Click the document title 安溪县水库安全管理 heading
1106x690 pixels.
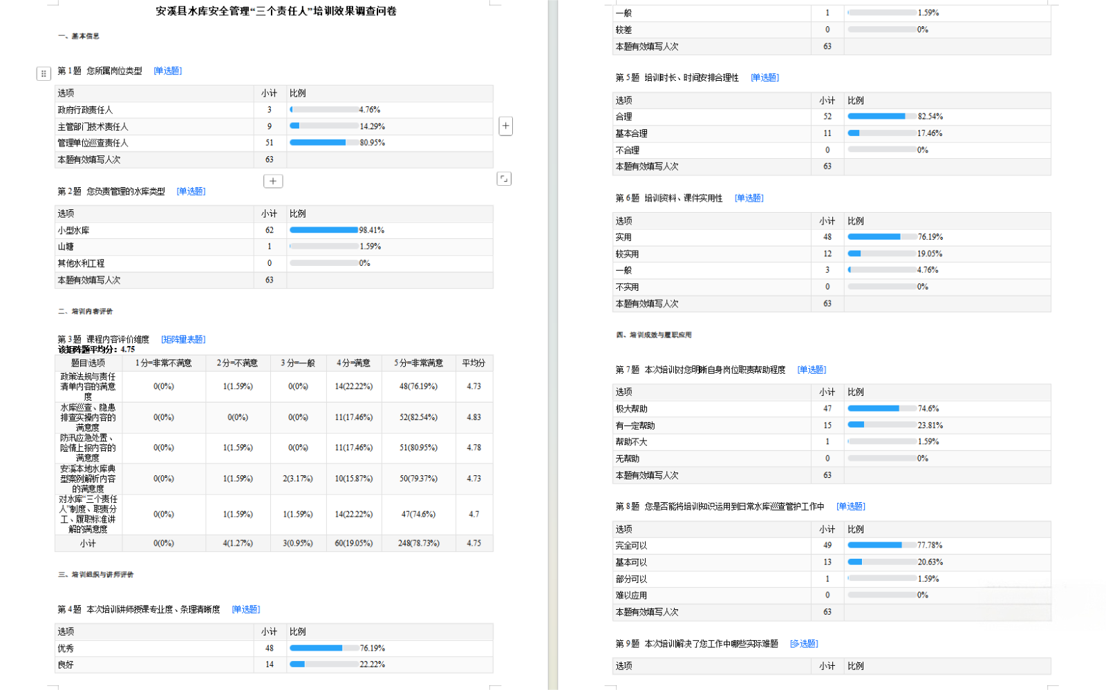click(x=276, y=11)
